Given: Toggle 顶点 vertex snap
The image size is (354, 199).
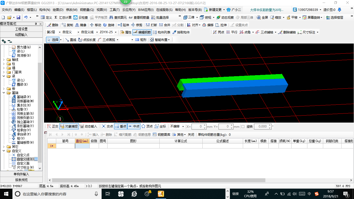Looking at the screenshot, I should (x=147, y=126).
